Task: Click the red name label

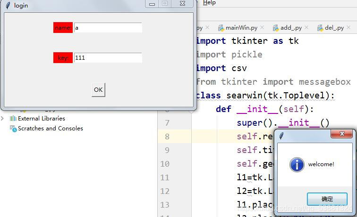Action: pyautogui.click(x=63, y=28)
